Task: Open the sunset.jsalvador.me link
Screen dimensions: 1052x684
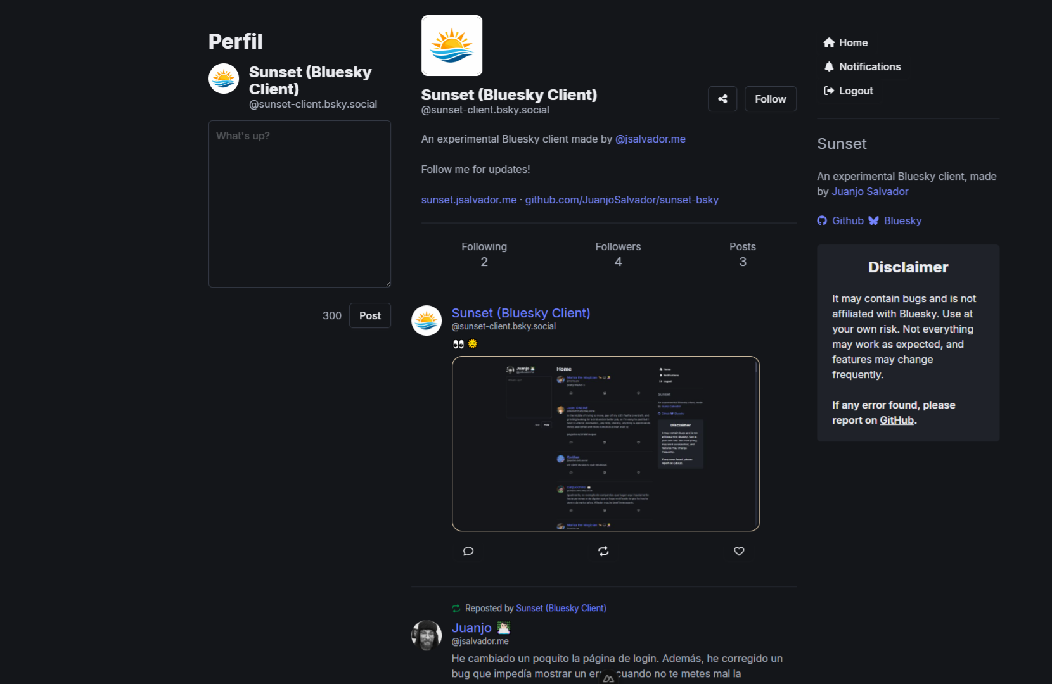Action: click(x=469, y=199)
